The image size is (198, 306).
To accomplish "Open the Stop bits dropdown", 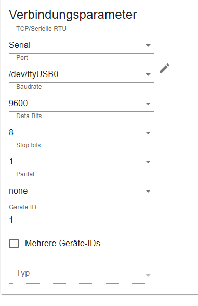I will pos(82,162).
